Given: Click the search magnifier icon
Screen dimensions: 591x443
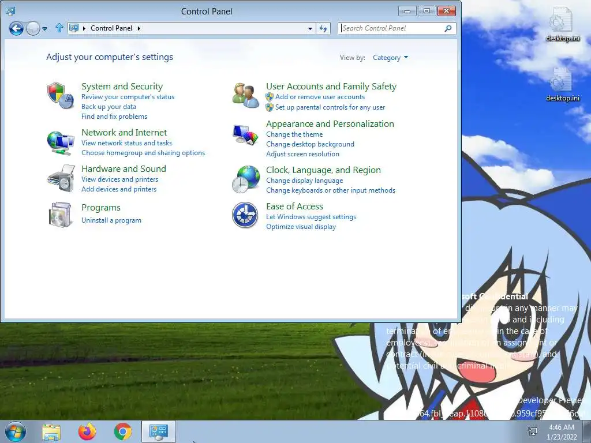Looking at the screenshot, I should click(448, 28).
